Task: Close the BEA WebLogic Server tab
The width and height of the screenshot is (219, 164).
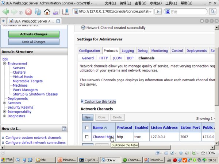Action: [58, 21]
